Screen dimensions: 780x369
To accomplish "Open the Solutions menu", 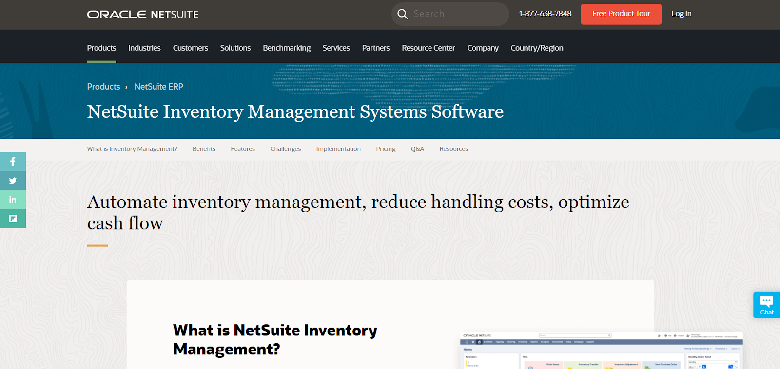I will click(x=235, y=48).
